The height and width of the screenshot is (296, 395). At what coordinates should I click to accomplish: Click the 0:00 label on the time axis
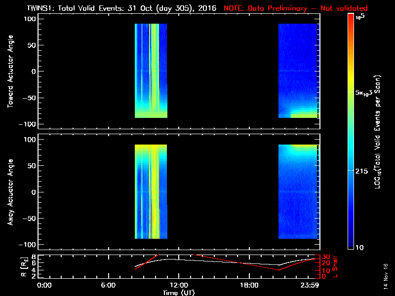[x=44, y=286]
